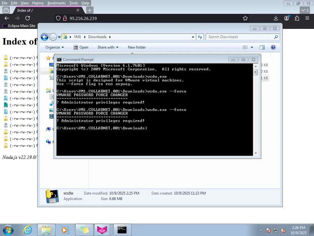Open the Organize dropdown in Explorer

[55, 47]
